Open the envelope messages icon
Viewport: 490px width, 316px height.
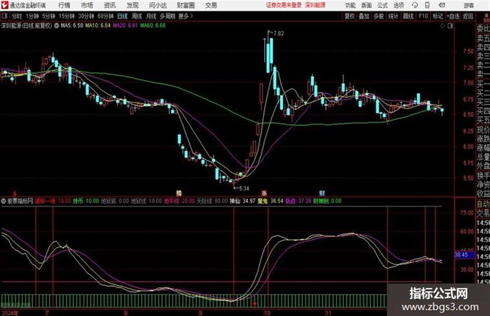[442, 5]
